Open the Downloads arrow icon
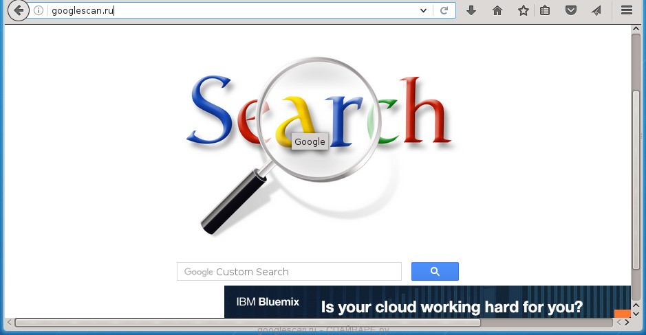Viewport: 646px width, 335px height. pyautogui.click(x=471, y=10)
